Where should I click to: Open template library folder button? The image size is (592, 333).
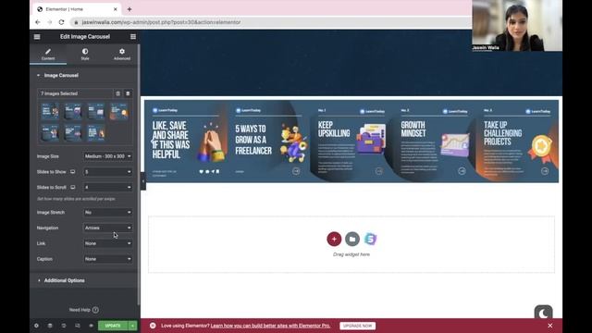(352, 239)
